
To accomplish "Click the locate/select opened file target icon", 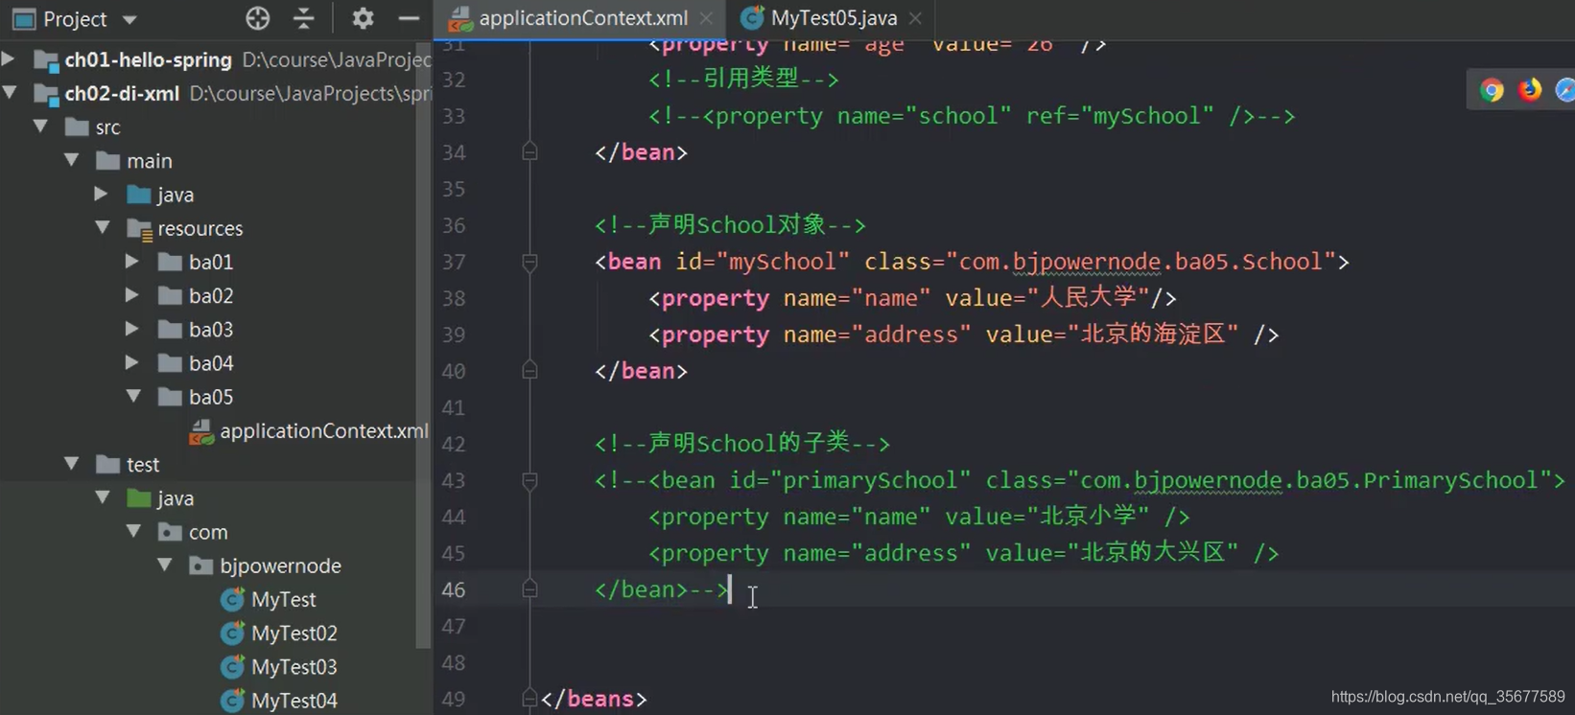I will click(x=258, y=18).
